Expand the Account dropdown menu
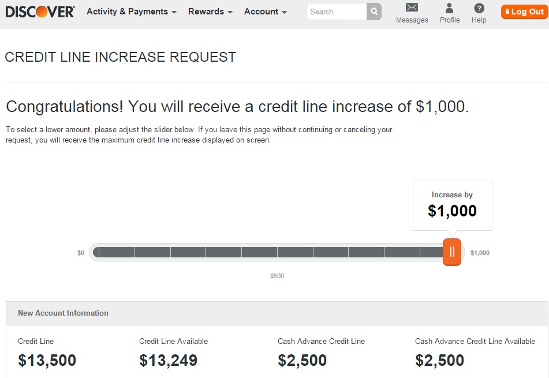Viewport: 549px width, 378px height. click(266, 12)
